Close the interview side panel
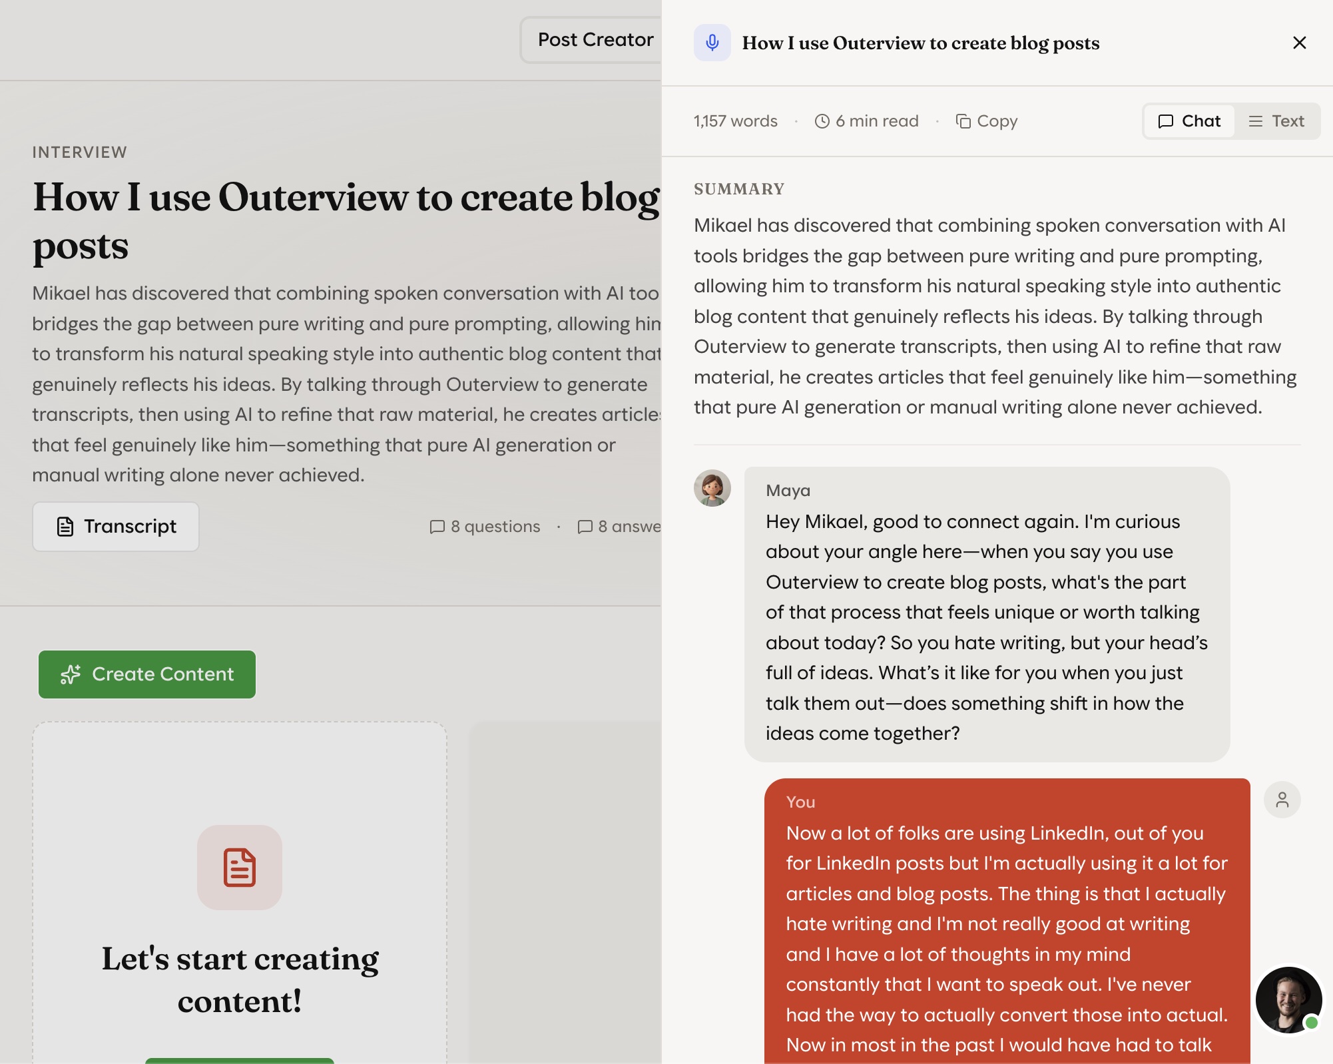 (x=1299, y=43)
